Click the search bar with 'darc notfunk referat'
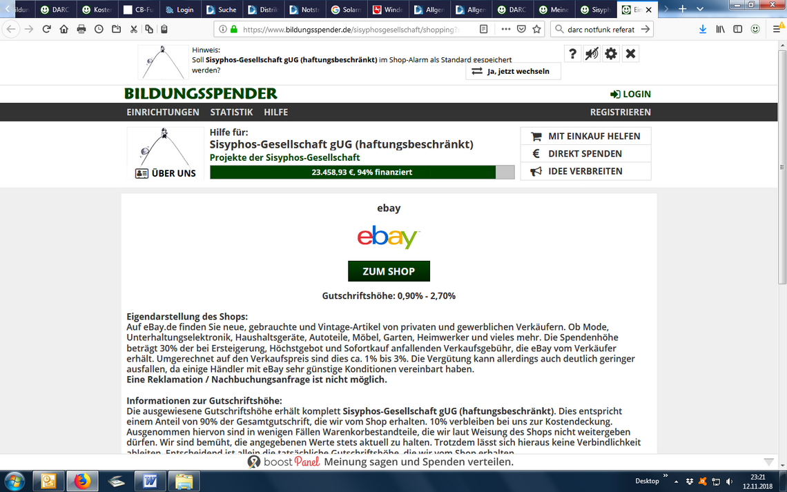The width and height of the screenshot is (787, 492). click(x=601, y=30)
